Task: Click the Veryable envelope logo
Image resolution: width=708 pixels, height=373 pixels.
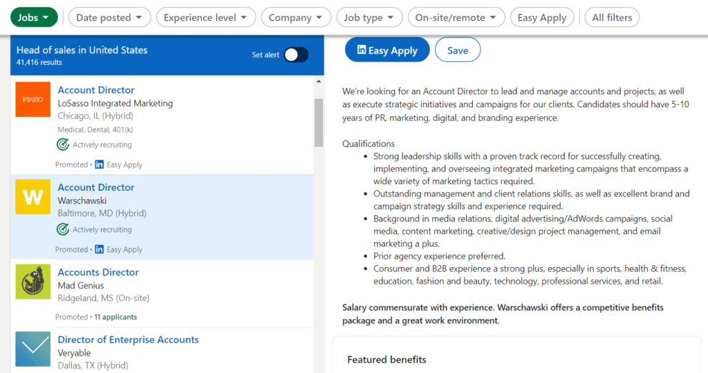Action: click(x=33, y=349)
